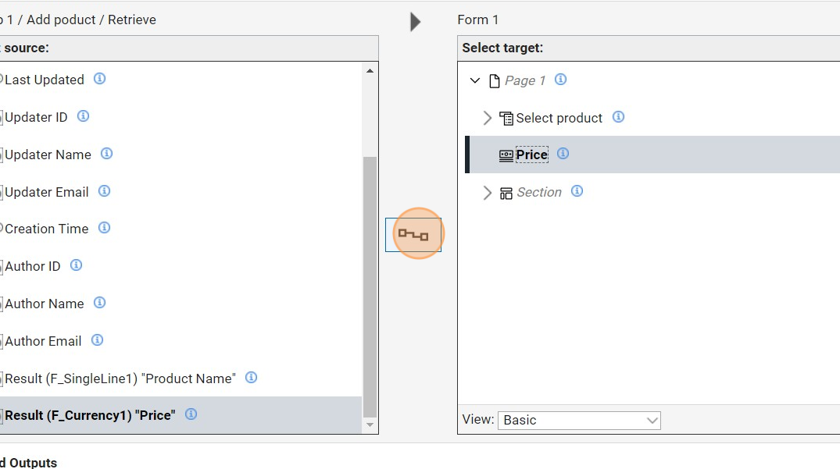Click info icon beside Price target

(x=563, y=154)
